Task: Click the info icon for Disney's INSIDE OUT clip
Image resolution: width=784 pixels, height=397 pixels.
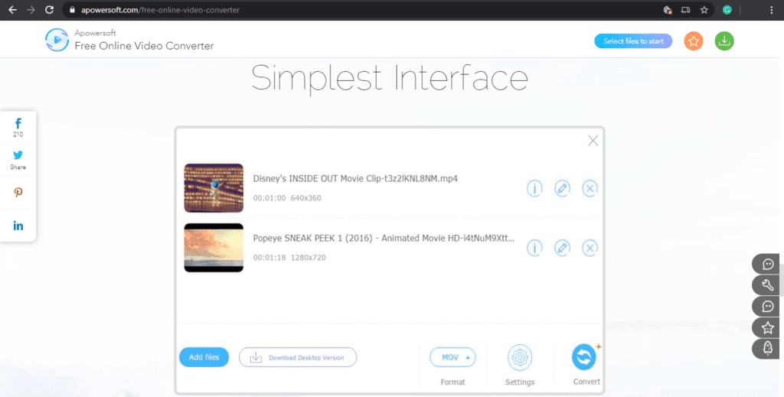Action: coord(534,188)
